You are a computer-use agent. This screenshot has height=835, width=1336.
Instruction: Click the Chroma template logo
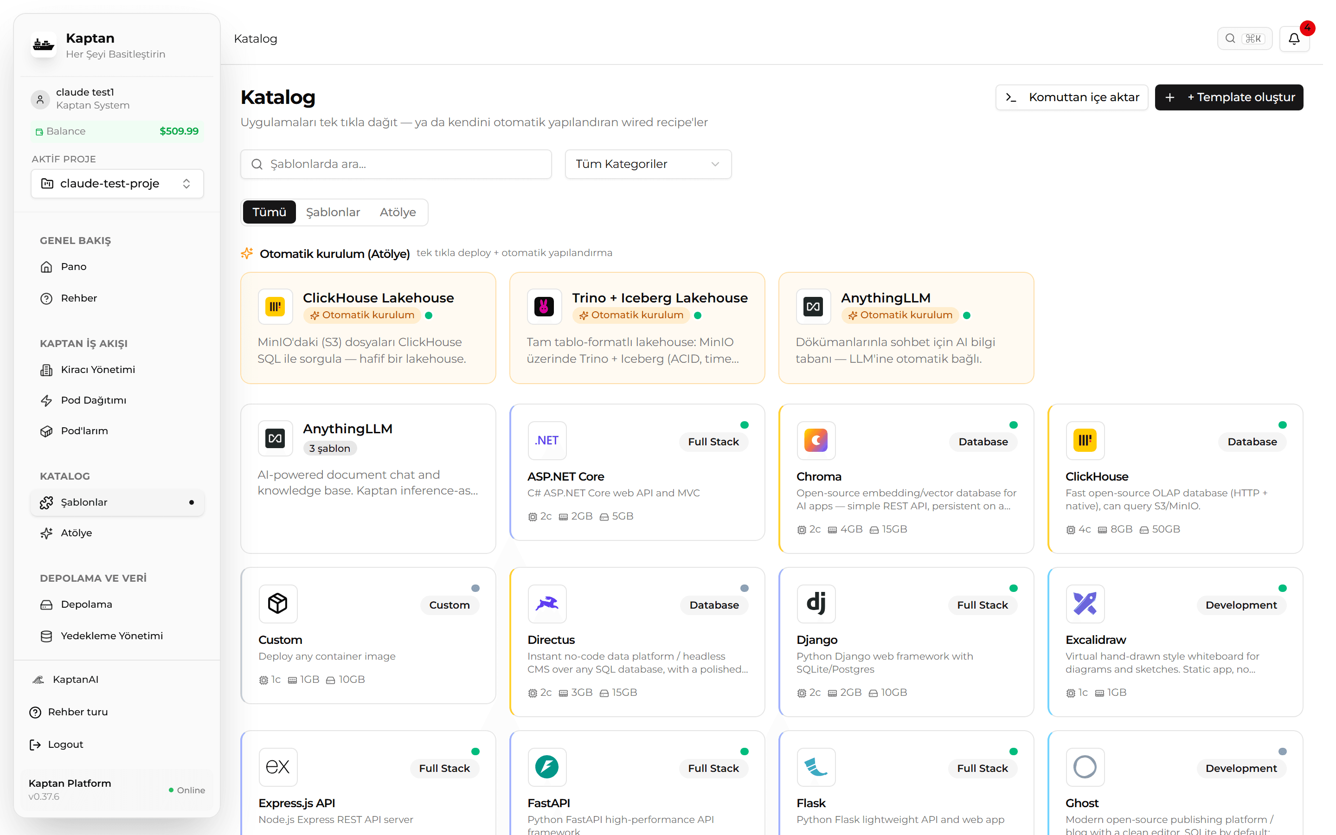816,441
